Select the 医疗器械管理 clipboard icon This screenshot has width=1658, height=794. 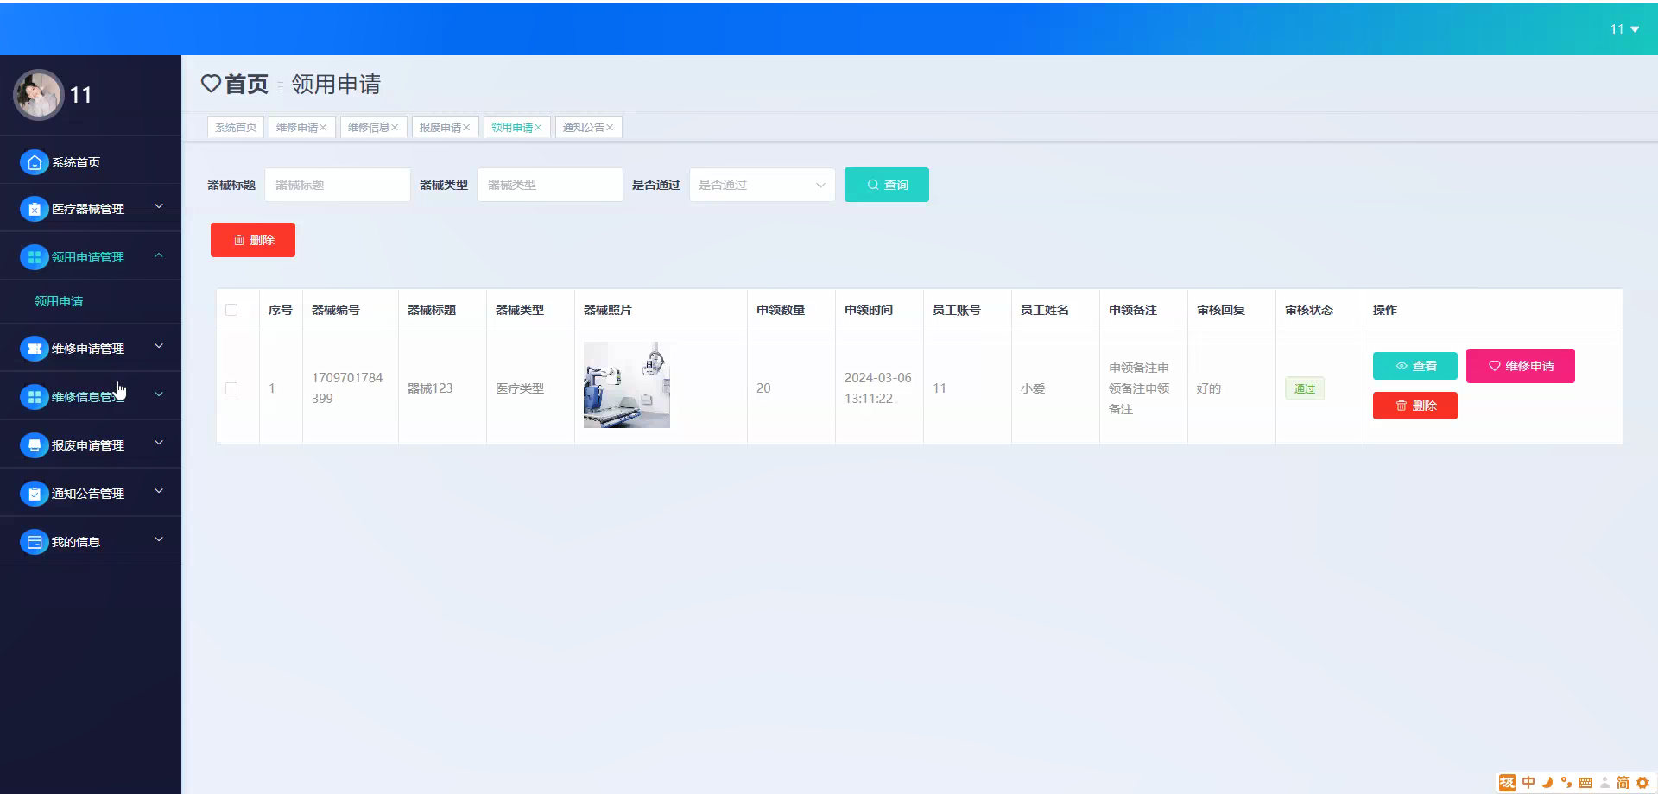35,208
